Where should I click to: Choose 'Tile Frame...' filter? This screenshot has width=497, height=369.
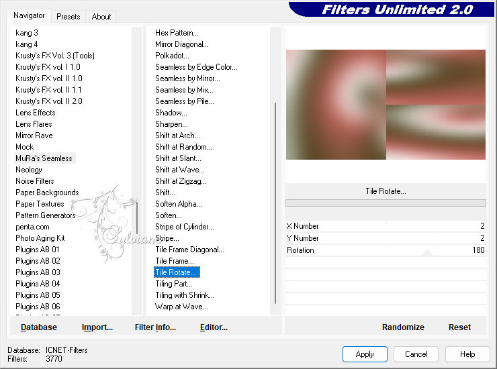click(175, 261)
